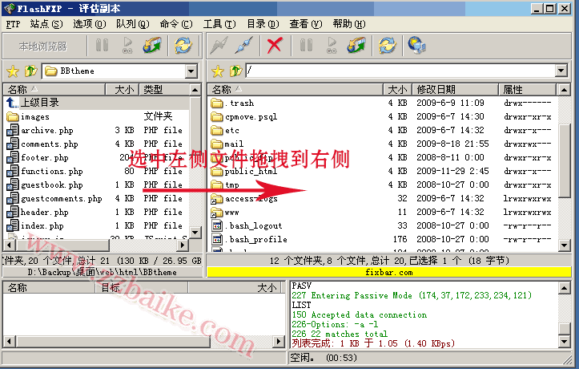Image resolution: width=579 pixels, height=369 pixels.
Task: Open the 查看(V) menu
Action: click(x=306, y=24)
